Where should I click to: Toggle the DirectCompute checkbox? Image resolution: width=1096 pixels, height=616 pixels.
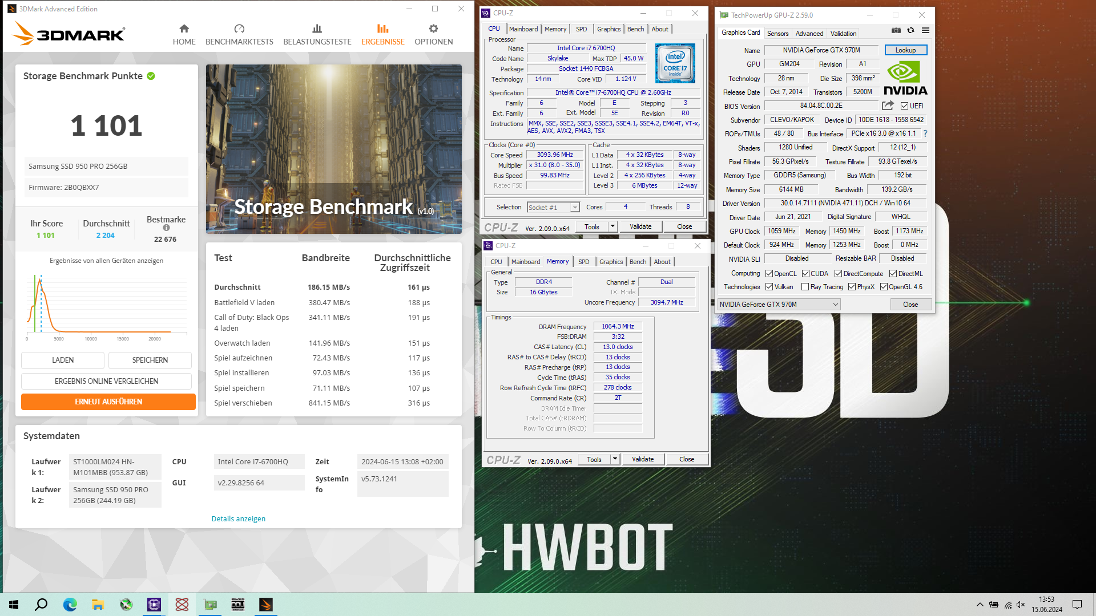[838, 274]
